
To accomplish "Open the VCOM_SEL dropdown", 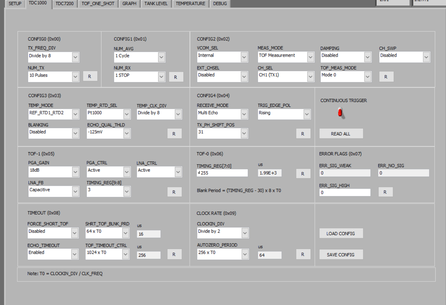I will click(222, 57).
